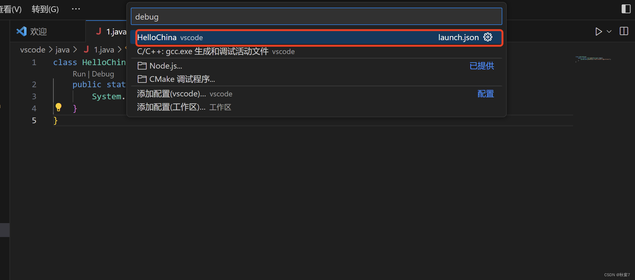Click the Java icon on the 1.java tab

point(99,31)
